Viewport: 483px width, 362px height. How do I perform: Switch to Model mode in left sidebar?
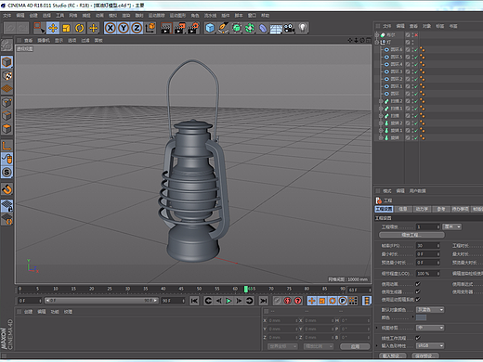[x=7, y=62]
